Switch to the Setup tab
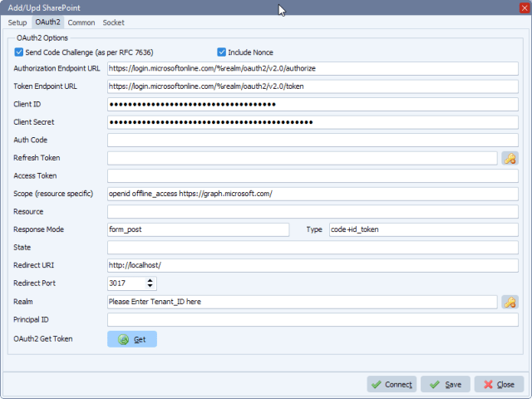The image size is (532, 399). [x=17, y=22]
